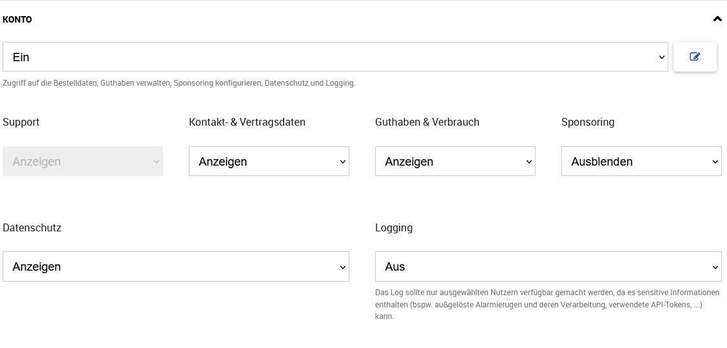727x348 pixels.
Task: Click the arrow icon of the Logging dropdown
Action: click(715, 267)
